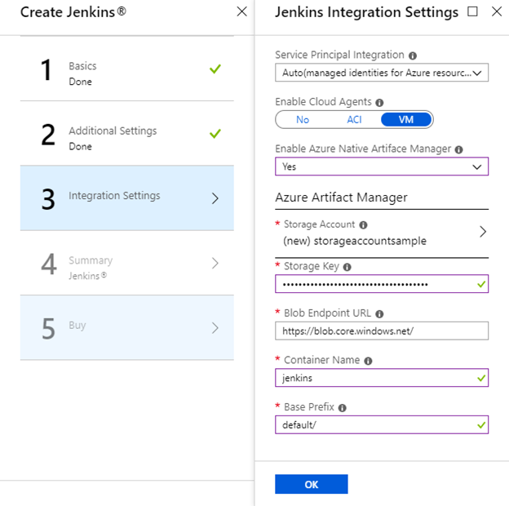Go to step 4 Summary
This screenshot has height=506, width=509.
tap(126, 264)
